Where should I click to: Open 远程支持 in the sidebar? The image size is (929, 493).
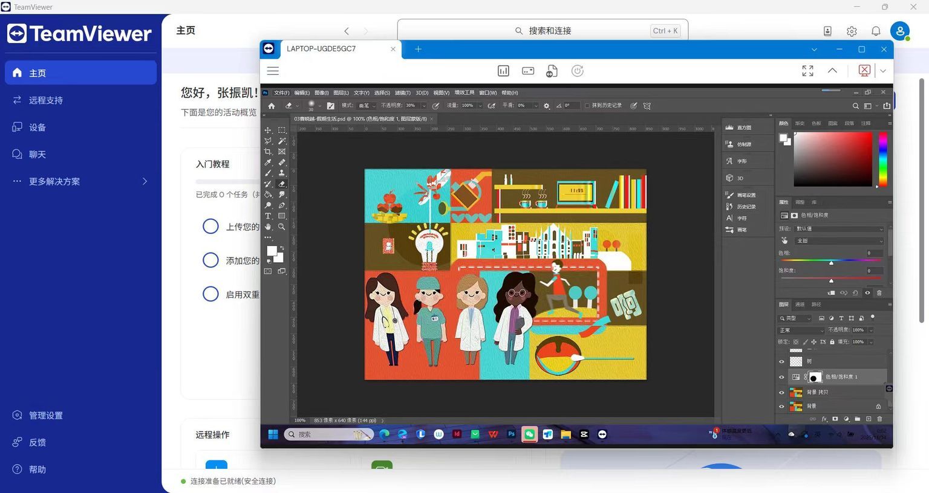[x=46, y=100]
